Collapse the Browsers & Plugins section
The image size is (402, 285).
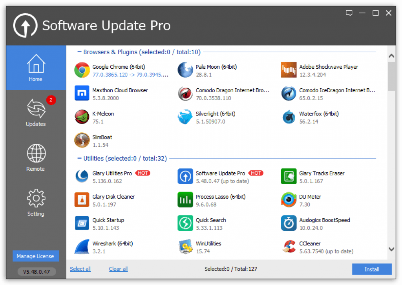click(79, 52)
